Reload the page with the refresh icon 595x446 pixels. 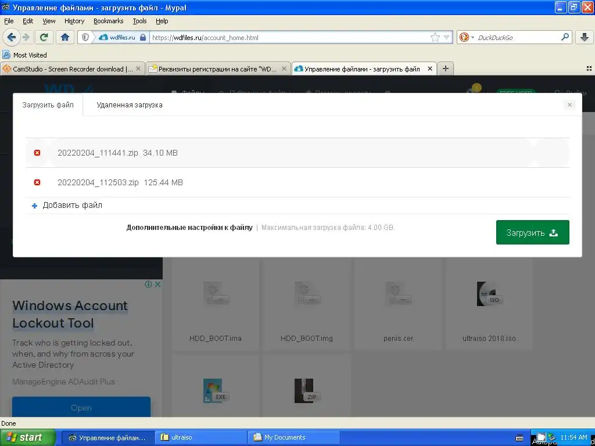pos(44,37)
